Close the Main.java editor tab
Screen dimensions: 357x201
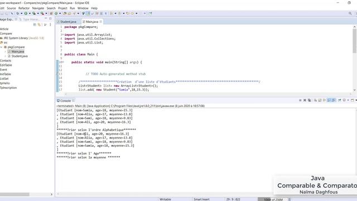pyautogui.click(x=100, y=22)
